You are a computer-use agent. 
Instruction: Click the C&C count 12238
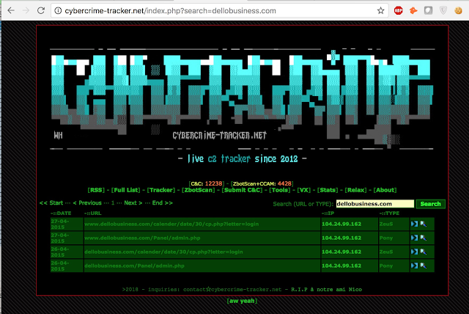(x=213, y=183)
